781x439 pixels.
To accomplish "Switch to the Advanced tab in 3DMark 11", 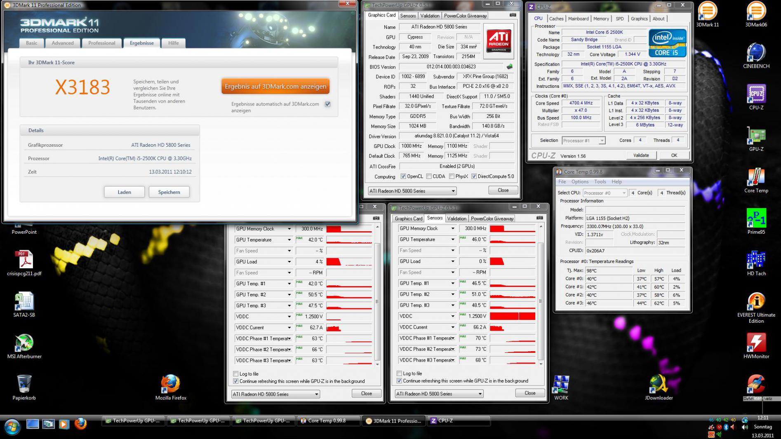I will [63, 43].
